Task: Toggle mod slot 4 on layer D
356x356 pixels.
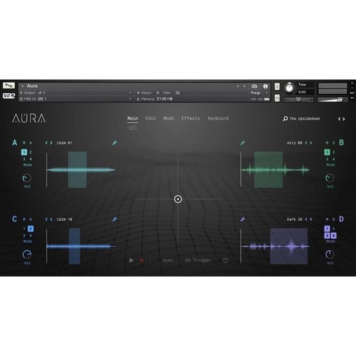Action: pos(333,236)
